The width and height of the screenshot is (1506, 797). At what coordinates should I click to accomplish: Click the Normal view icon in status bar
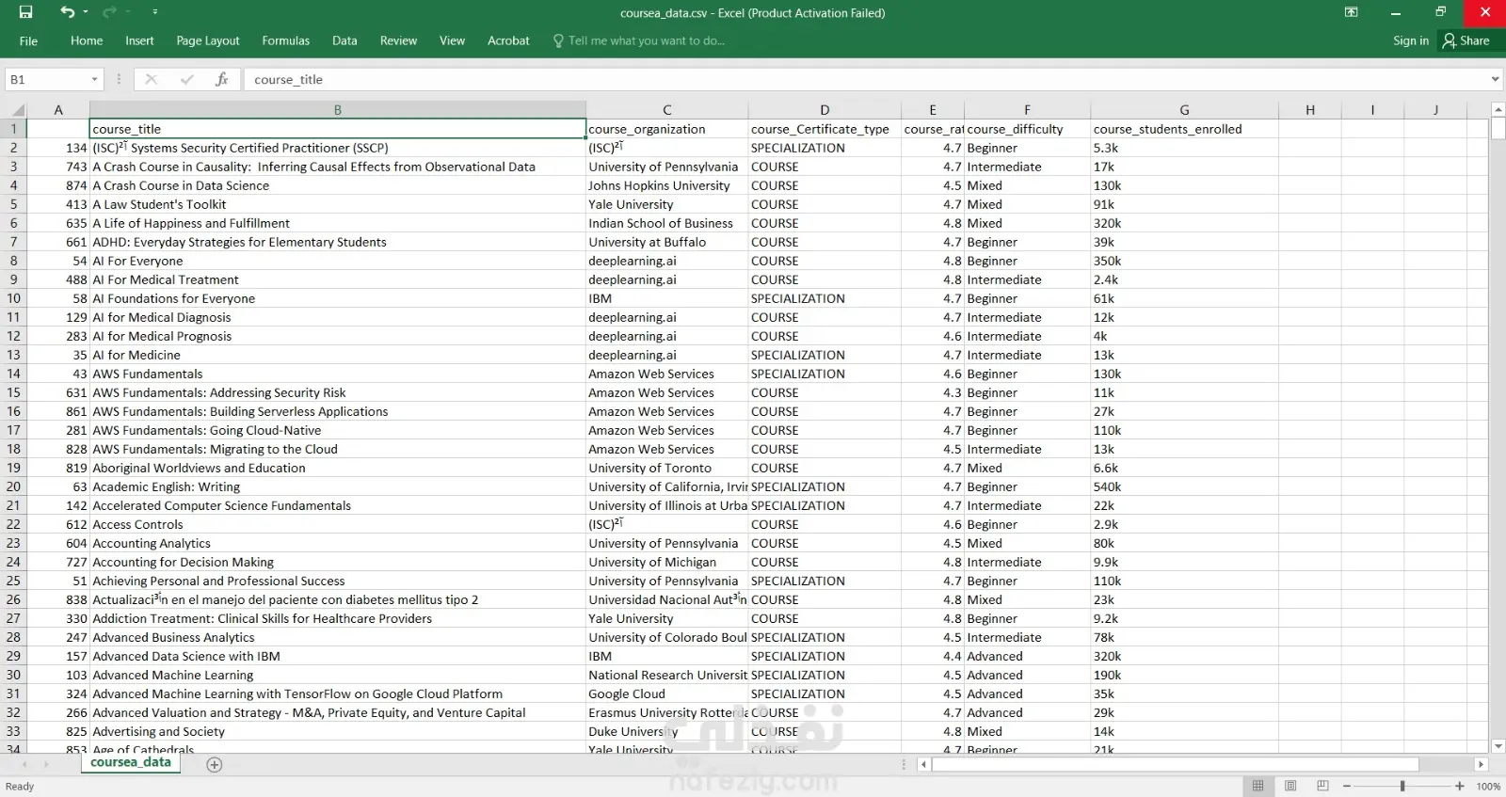(1258, 786)
